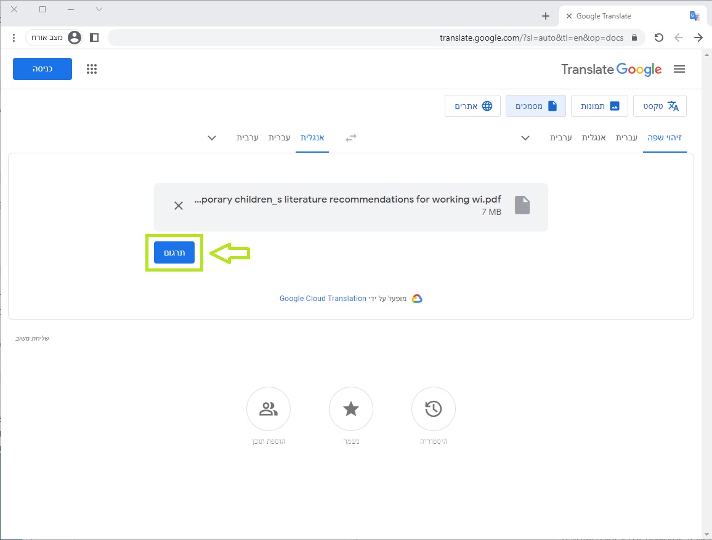Open the contribute (הוספת תוכן) people icon
The height and width of the screenshot is (540, 712).
(269, 409)
